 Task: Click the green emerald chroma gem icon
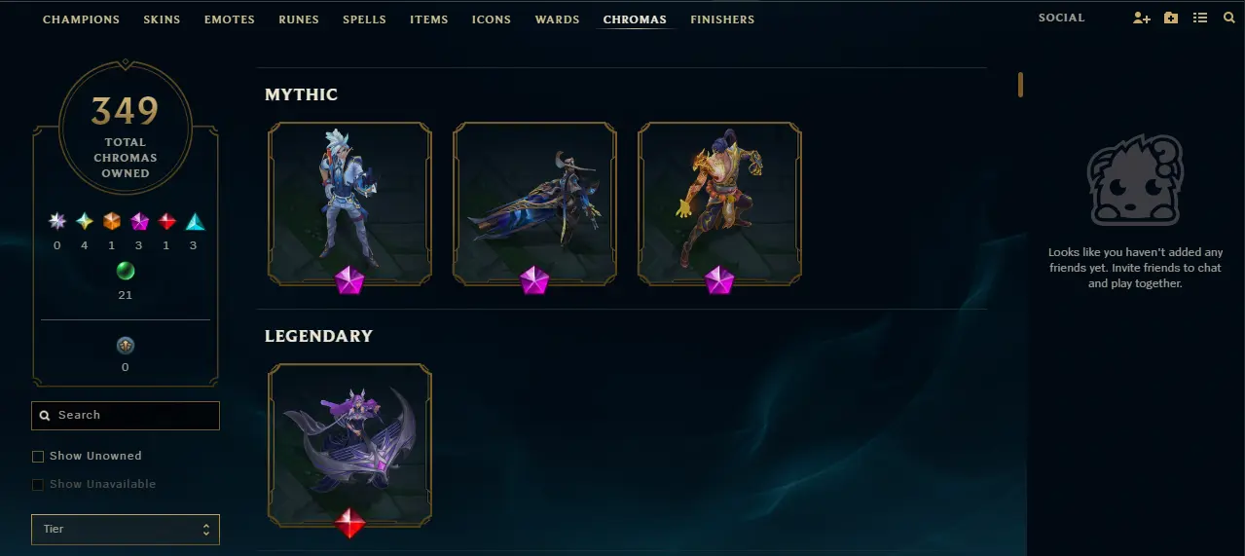pos(126,271)
